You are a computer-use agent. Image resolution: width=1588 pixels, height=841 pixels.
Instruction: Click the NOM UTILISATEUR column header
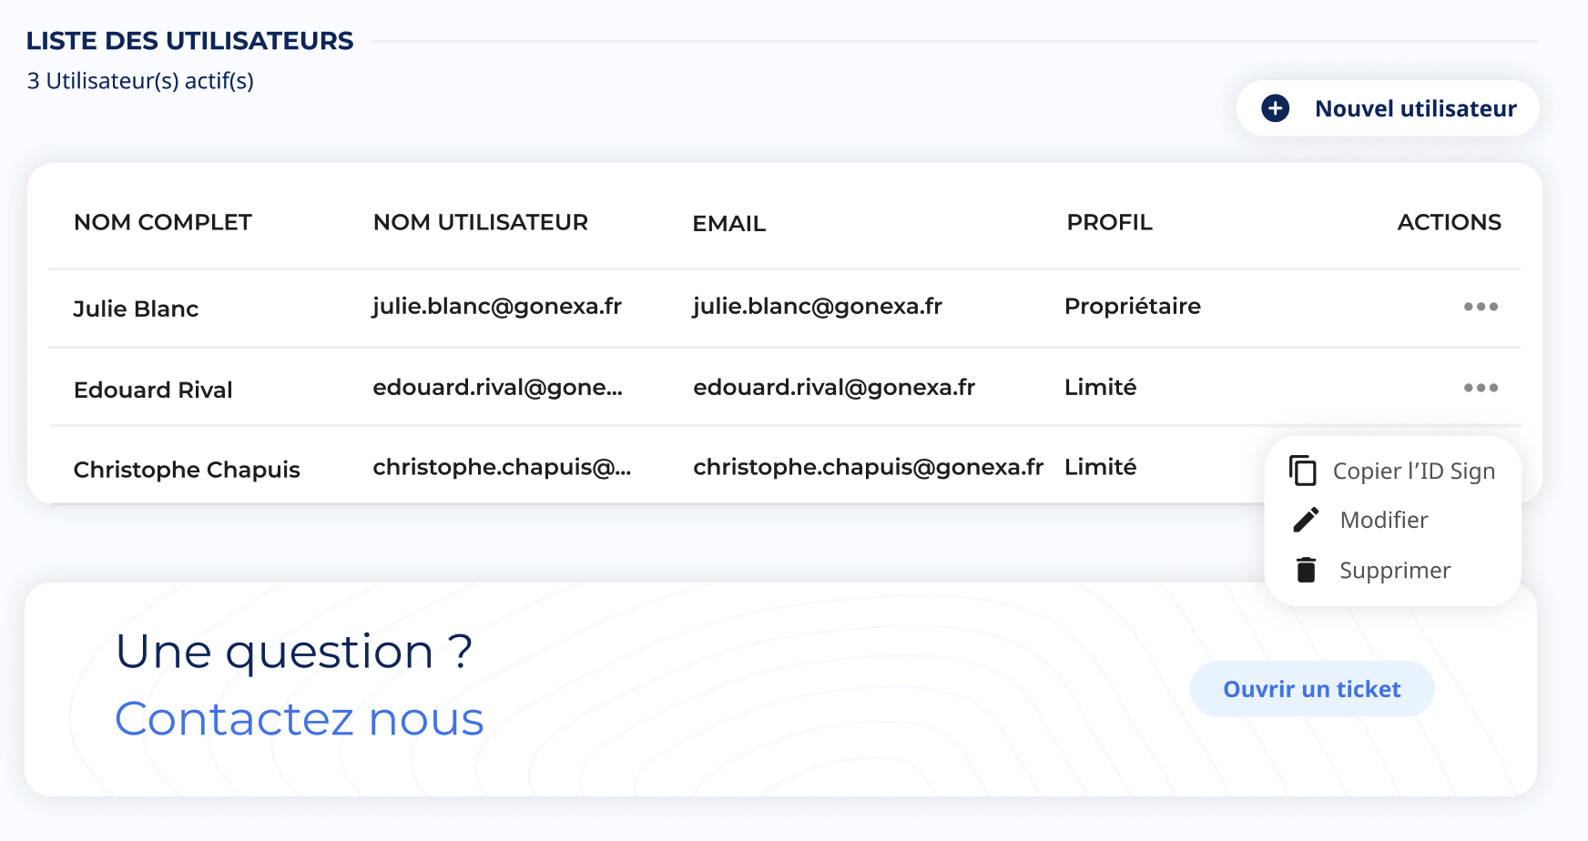pos(481,222)
